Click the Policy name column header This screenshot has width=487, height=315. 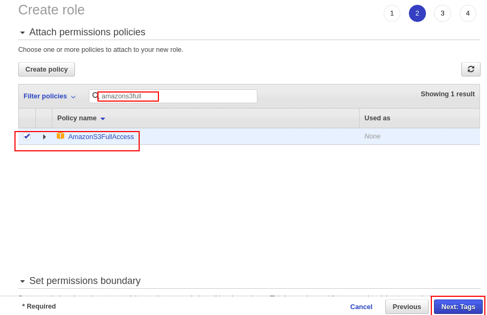(77, 118)
